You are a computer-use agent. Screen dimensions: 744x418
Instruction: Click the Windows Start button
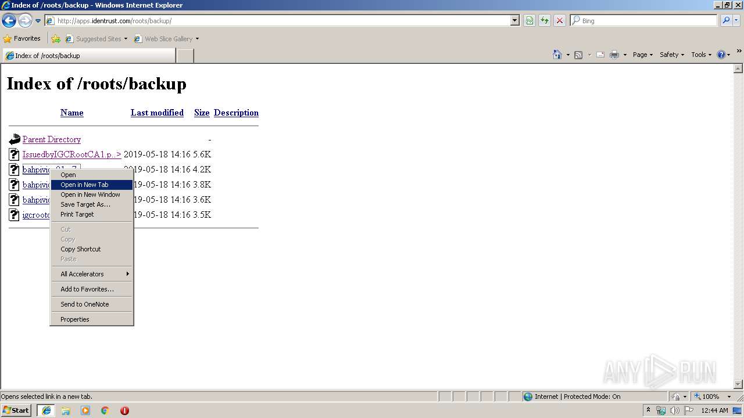point(16,410)
